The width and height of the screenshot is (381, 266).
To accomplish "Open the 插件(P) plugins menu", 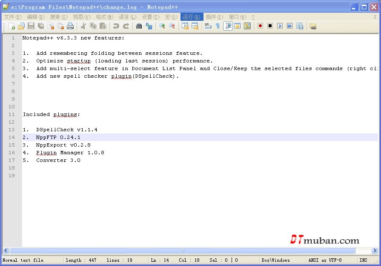I will [214, 17].
